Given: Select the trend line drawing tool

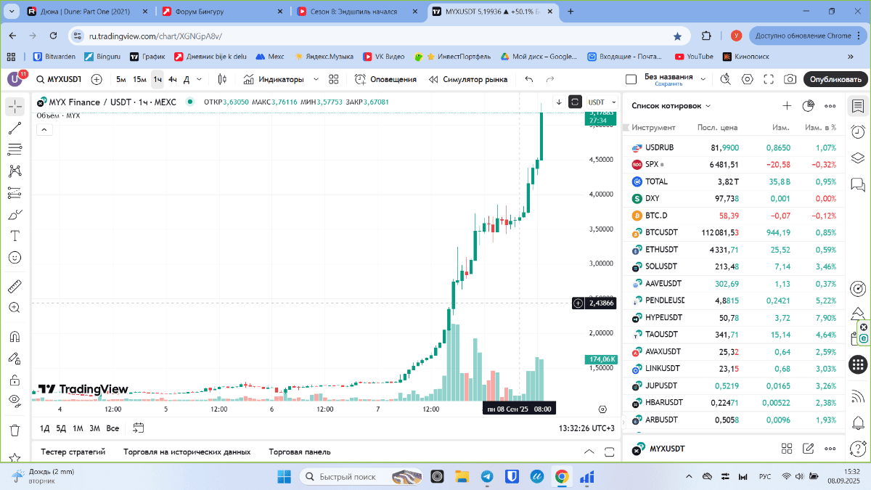Looking at the screenshot, I should tap(15, 128).
